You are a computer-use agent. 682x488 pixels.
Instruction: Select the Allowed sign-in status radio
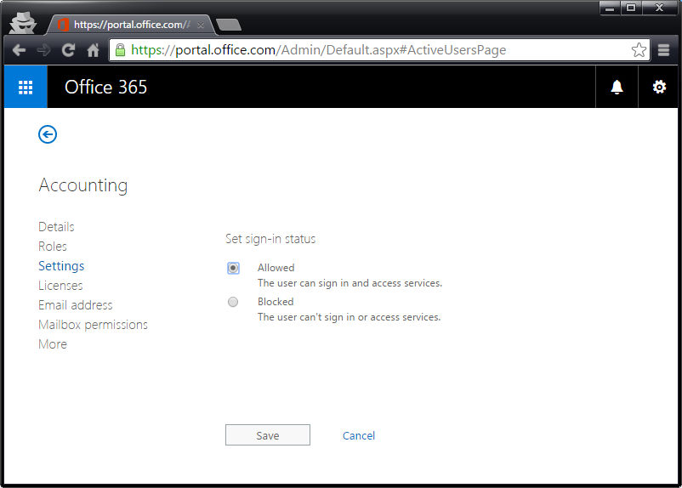point(233,268)
